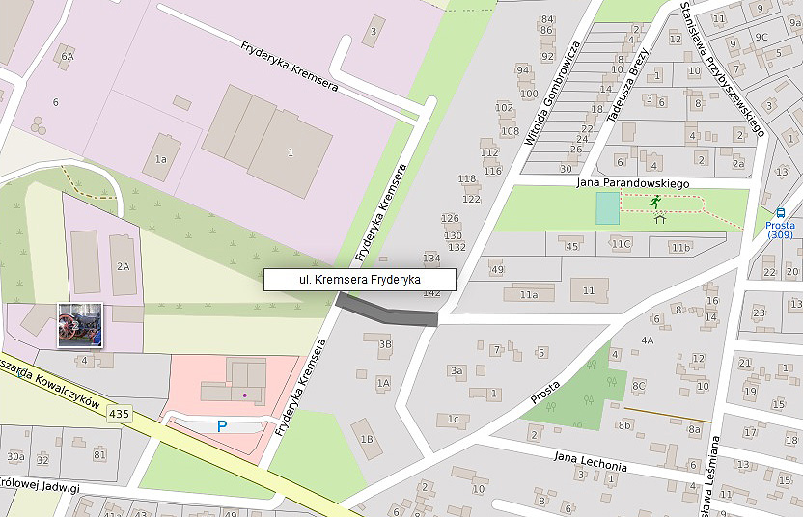803x517 pixels.
Task: Open the Prosta (309) stop label
Action: click(x=780, y=230)
